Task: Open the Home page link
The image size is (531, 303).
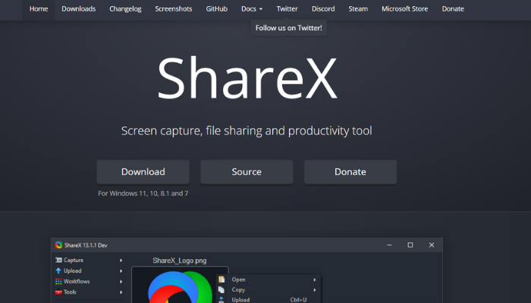Action: pyautogui.click(x=39, y=9)
